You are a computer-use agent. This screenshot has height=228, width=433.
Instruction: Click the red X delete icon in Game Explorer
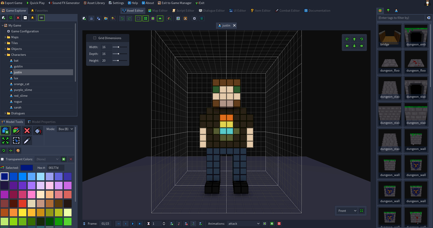click(x=18, y=18)
